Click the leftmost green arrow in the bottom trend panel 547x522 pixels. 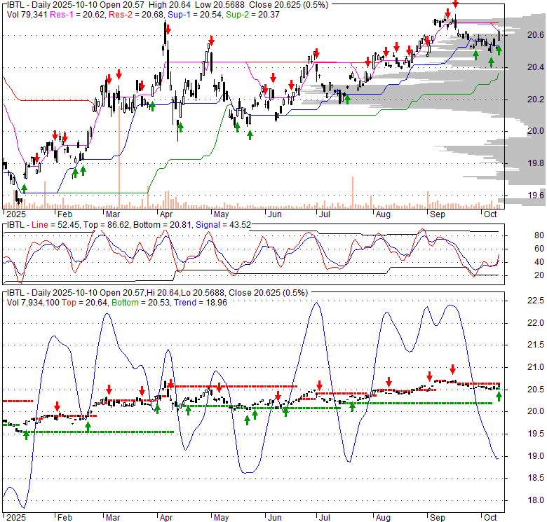(x=26, y=434)
